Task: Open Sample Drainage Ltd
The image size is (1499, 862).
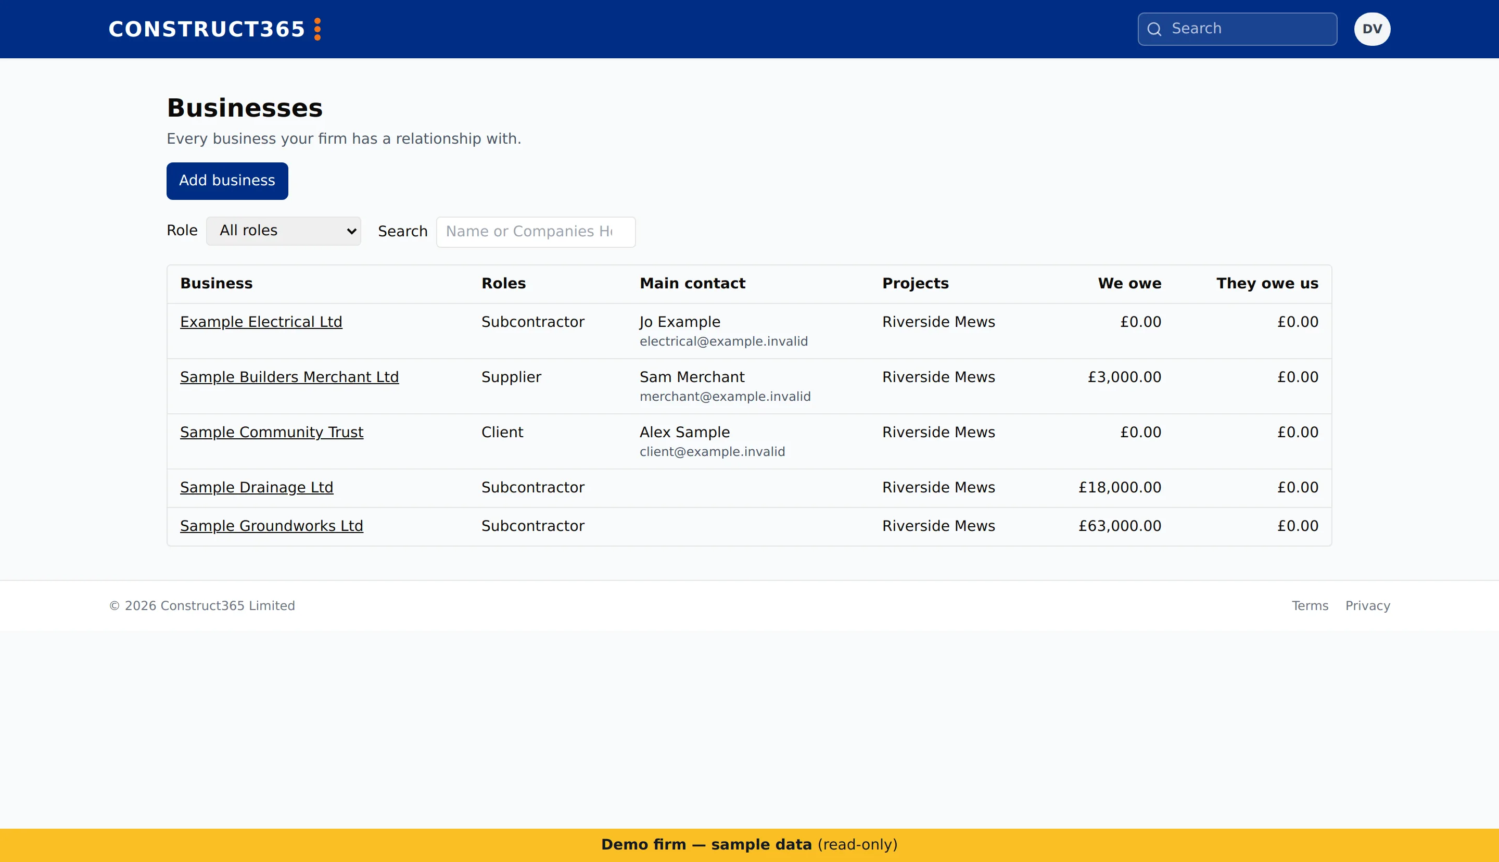Action: pos(257,487)
